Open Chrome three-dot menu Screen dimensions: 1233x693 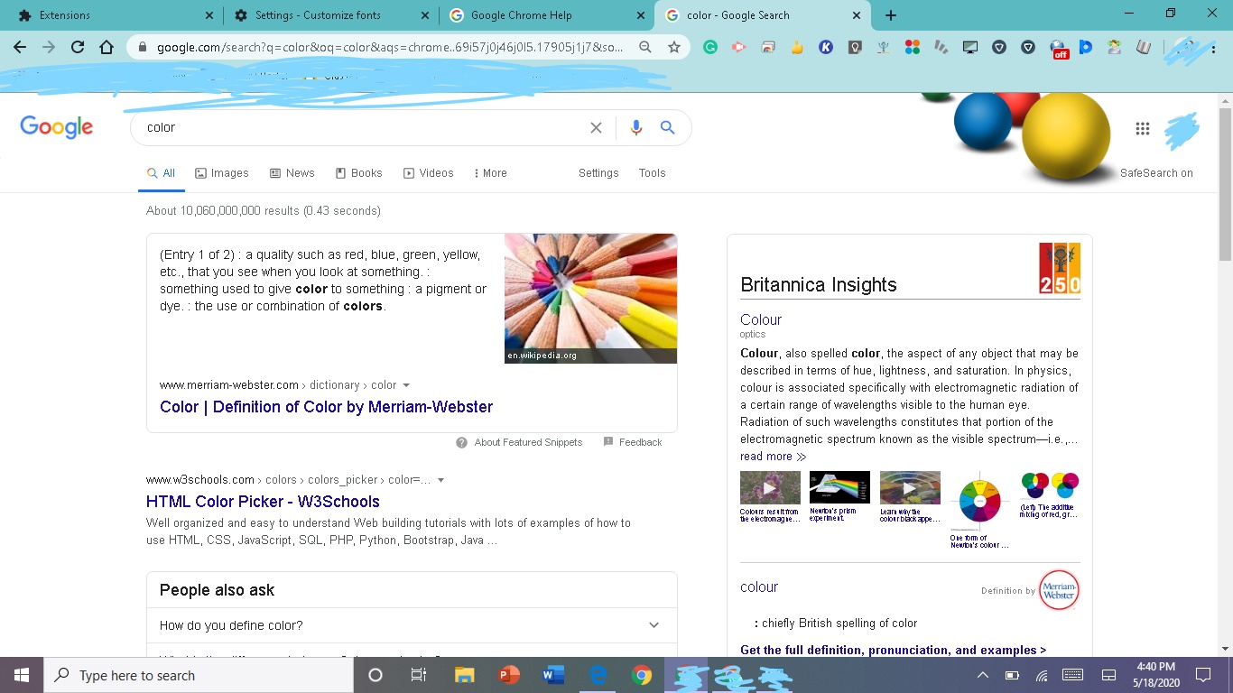click(x=1214, y=47)
